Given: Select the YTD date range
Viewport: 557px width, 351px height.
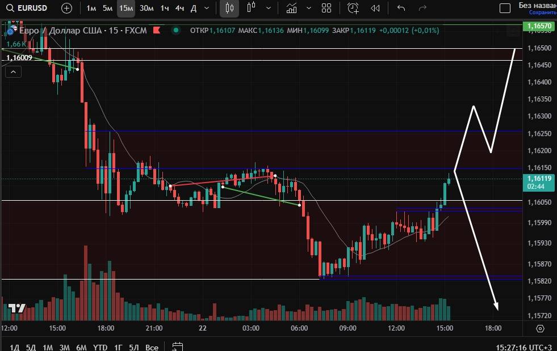Looking at the screenshot, I should coord(100,347).
